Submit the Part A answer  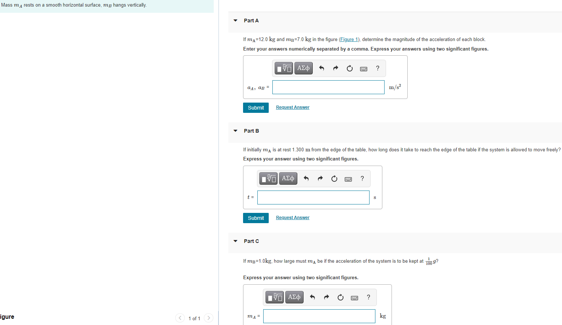point(256,107)
